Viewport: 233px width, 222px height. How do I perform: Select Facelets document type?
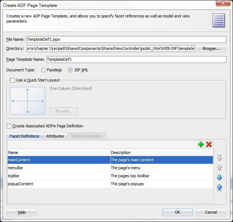point(43,70)
